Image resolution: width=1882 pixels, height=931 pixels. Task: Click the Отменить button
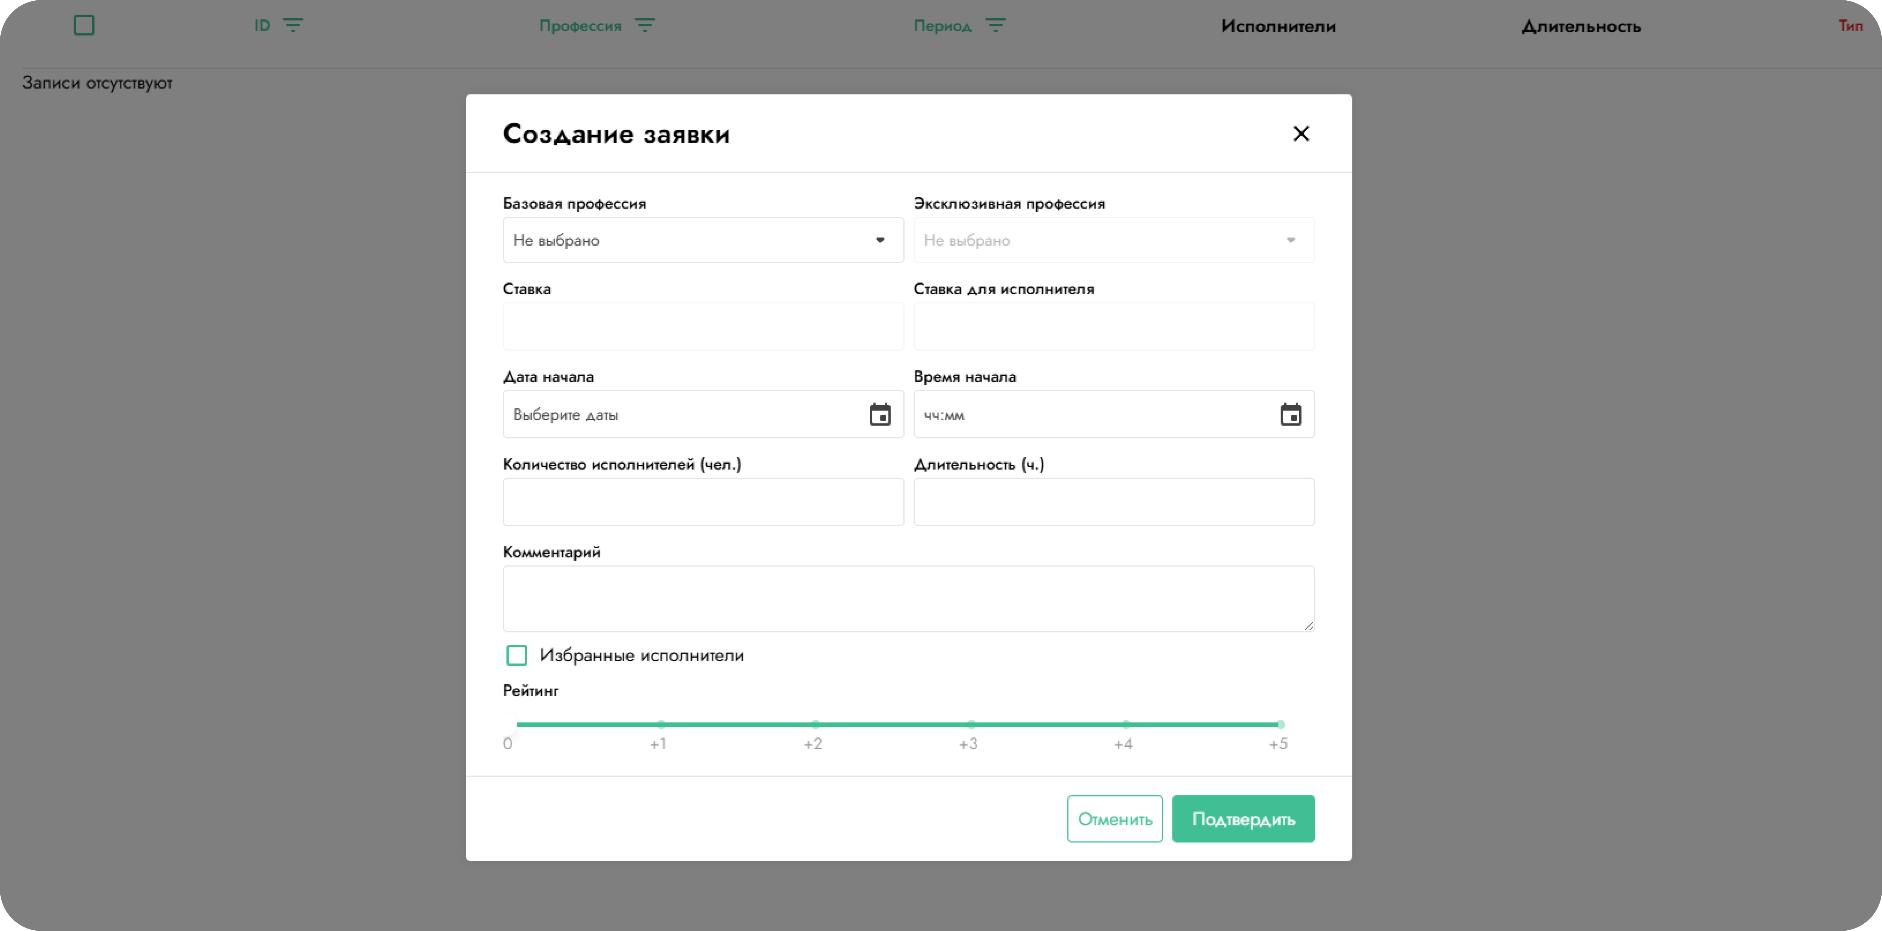point(1114,818)
